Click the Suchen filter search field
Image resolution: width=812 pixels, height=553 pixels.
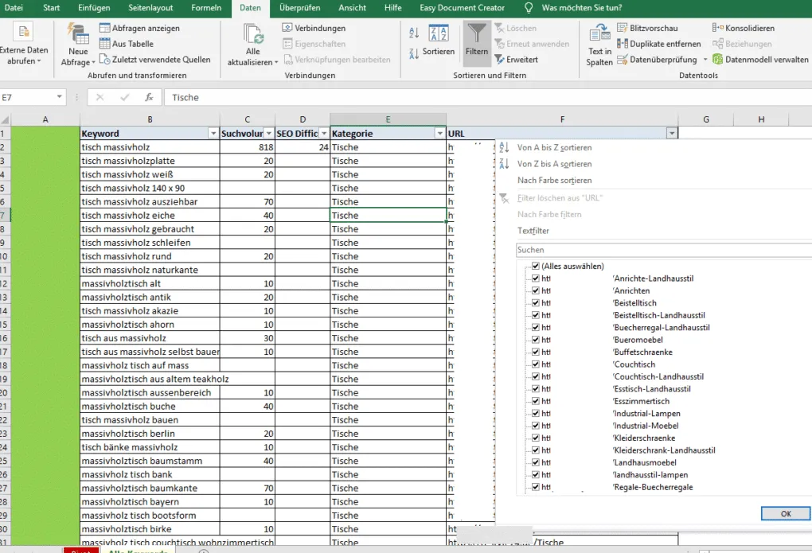[x=663, y=250]
